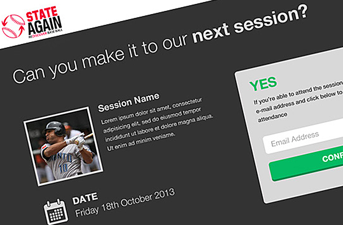Select the Session Name title
The height and width of the screenshot is (225, 343).
point(129,102)
